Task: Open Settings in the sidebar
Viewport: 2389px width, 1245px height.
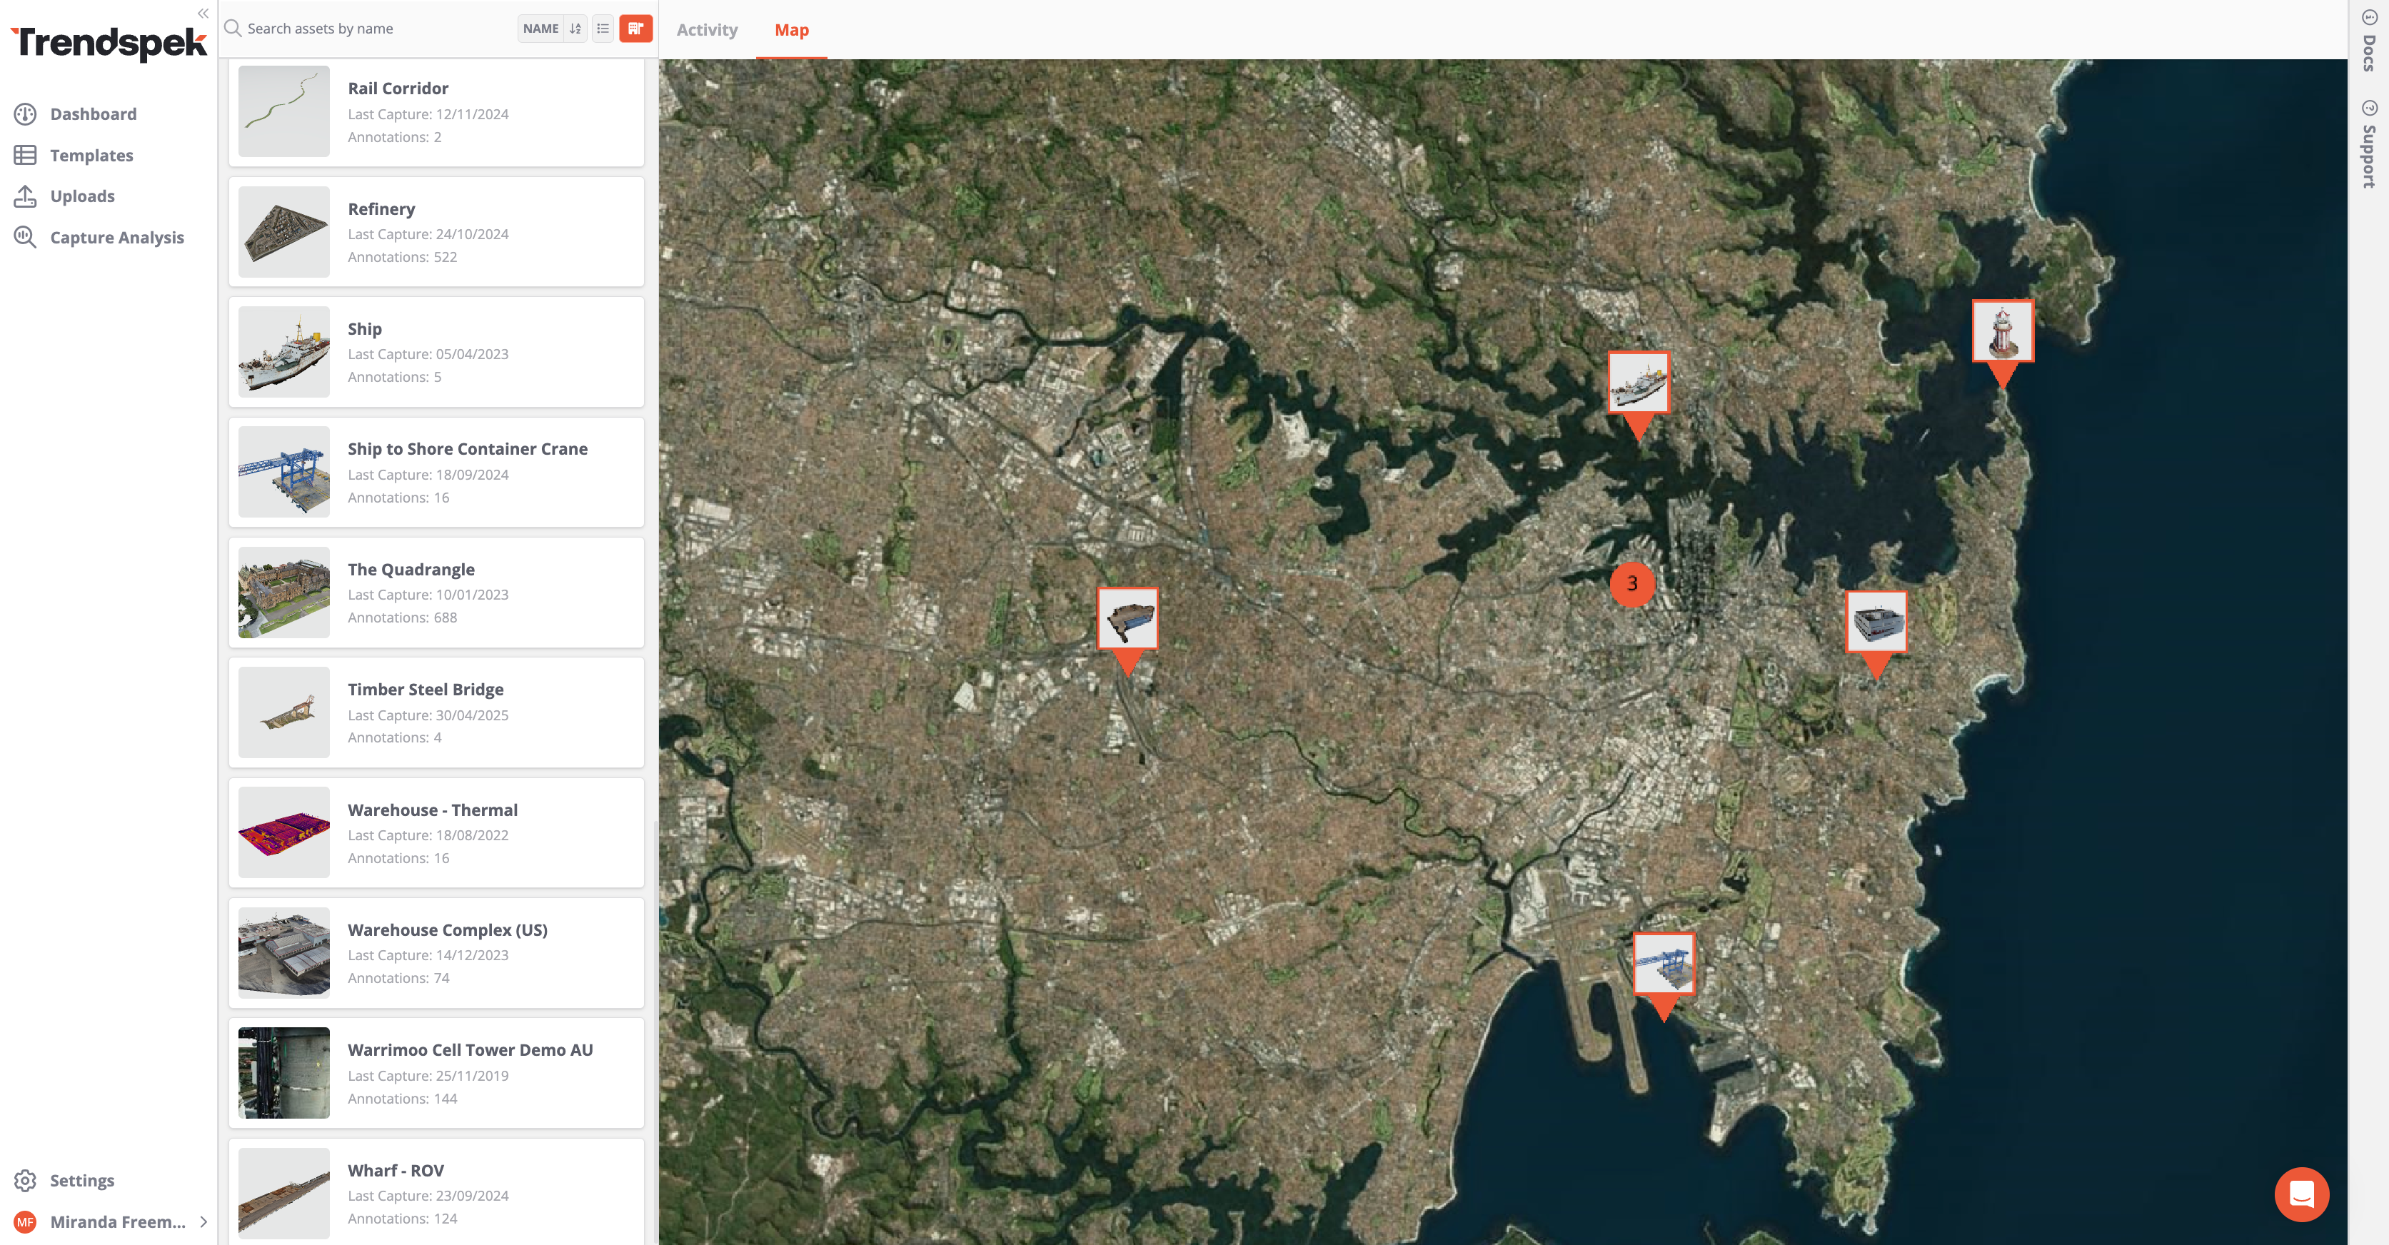Action: pos(81,1180)
